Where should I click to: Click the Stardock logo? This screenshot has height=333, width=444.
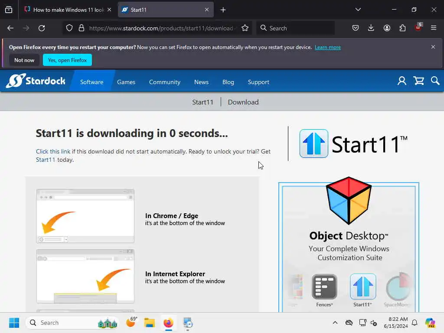tap(36, 81)
